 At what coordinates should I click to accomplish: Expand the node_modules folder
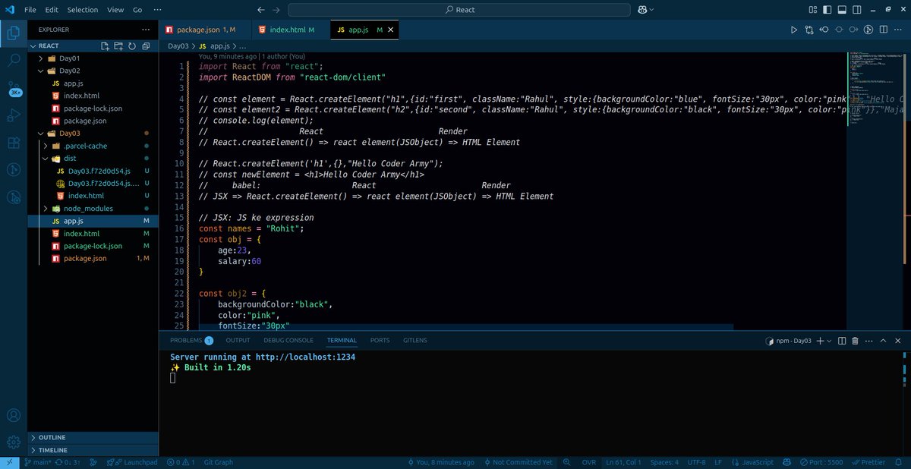pyautogui.click(x=46, y=208)
